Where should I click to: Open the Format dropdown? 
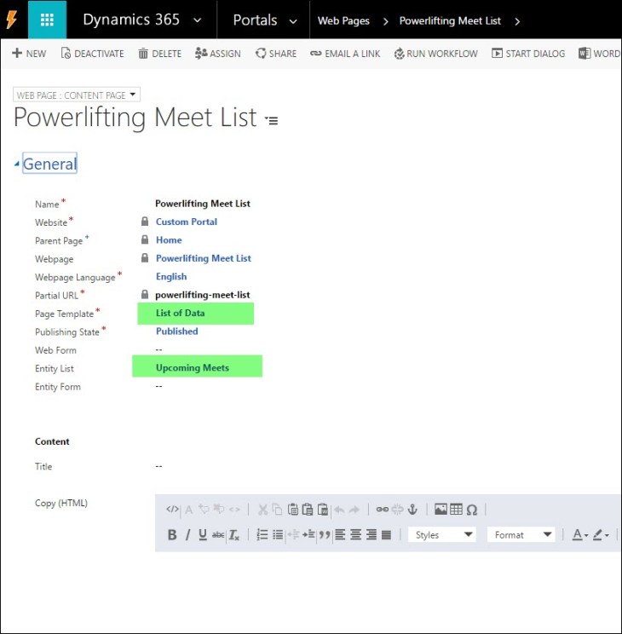521,534
